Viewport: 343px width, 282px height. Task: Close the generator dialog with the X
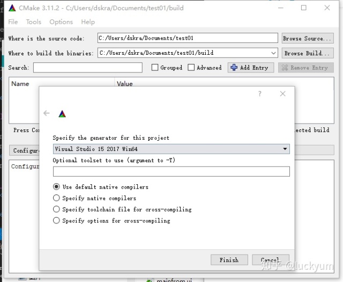pyautogui.click(x=282, y=94)
